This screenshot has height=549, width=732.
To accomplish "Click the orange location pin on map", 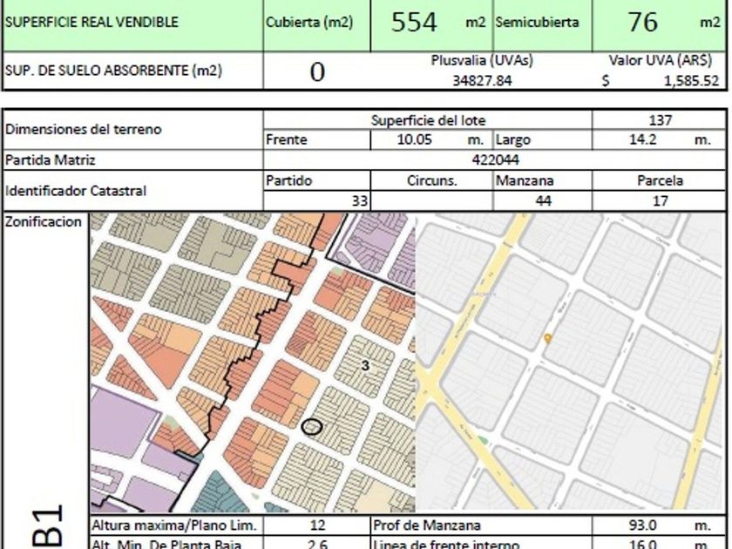I will point(548,338).
